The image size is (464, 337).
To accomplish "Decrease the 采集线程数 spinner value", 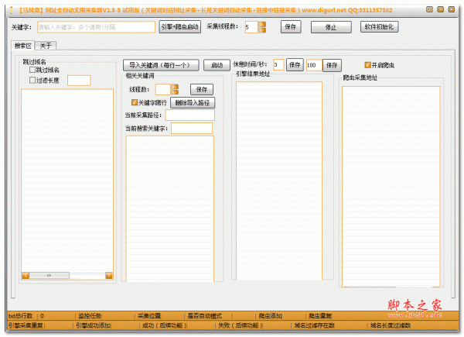I will [x=261, y=30].
